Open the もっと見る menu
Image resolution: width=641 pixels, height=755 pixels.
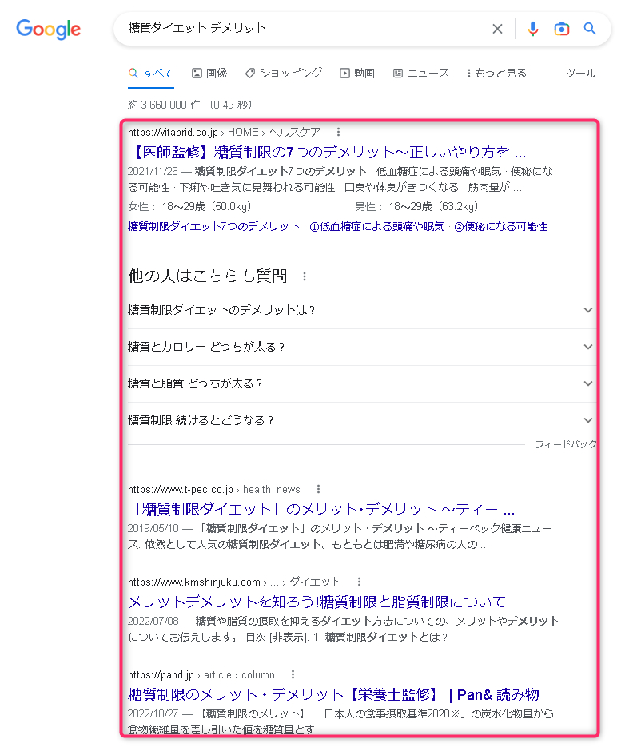tap(496, 74)
